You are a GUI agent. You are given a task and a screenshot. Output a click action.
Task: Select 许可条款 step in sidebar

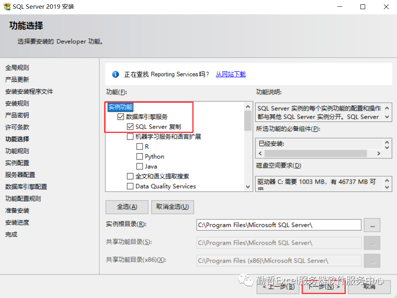click(x=17, y=127)
